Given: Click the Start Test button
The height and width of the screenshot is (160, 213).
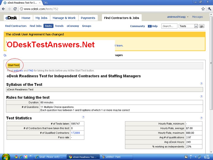Looking at the screenshot, I should tap(14, 65).
